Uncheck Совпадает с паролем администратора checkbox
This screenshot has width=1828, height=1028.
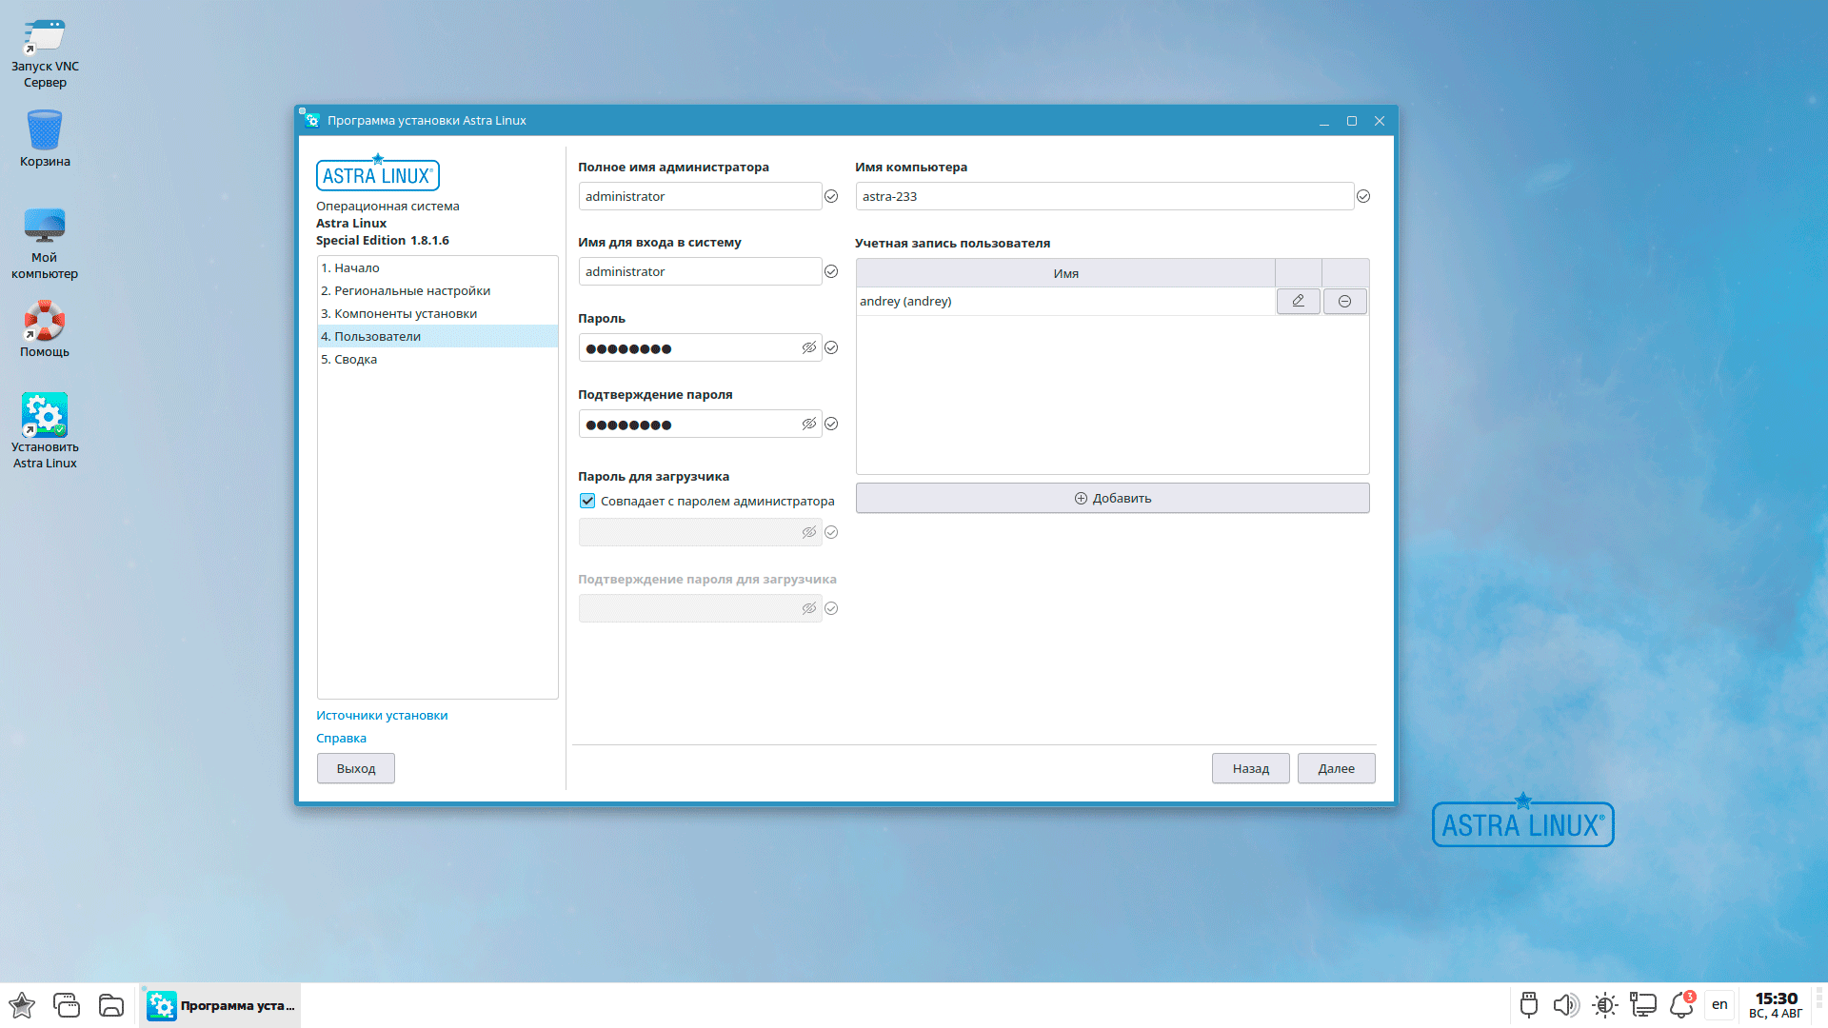coord(587,501)
